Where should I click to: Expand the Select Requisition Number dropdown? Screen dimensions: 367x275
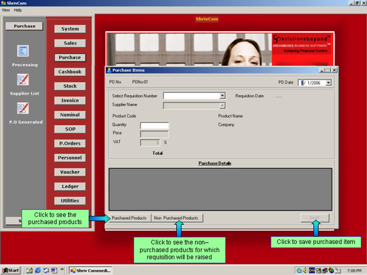click(x=223, y=96)
